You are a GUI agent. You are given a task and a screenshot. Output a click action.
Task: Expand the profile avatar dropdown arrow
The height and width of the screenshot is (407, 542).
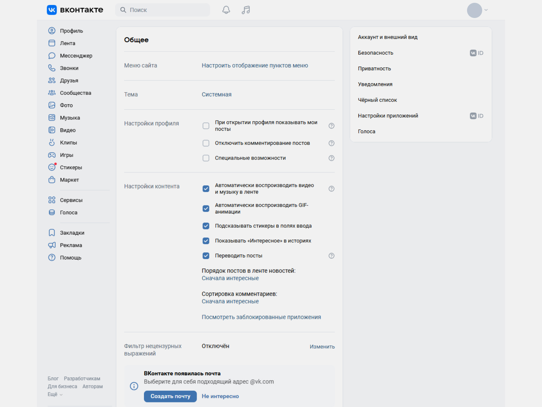486,10
